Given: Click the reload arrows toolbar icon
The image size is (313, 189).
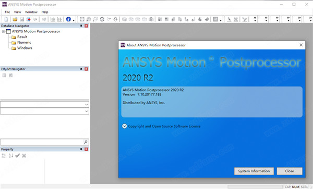Looking at the screenshot, I should click(x=35, y=19).
